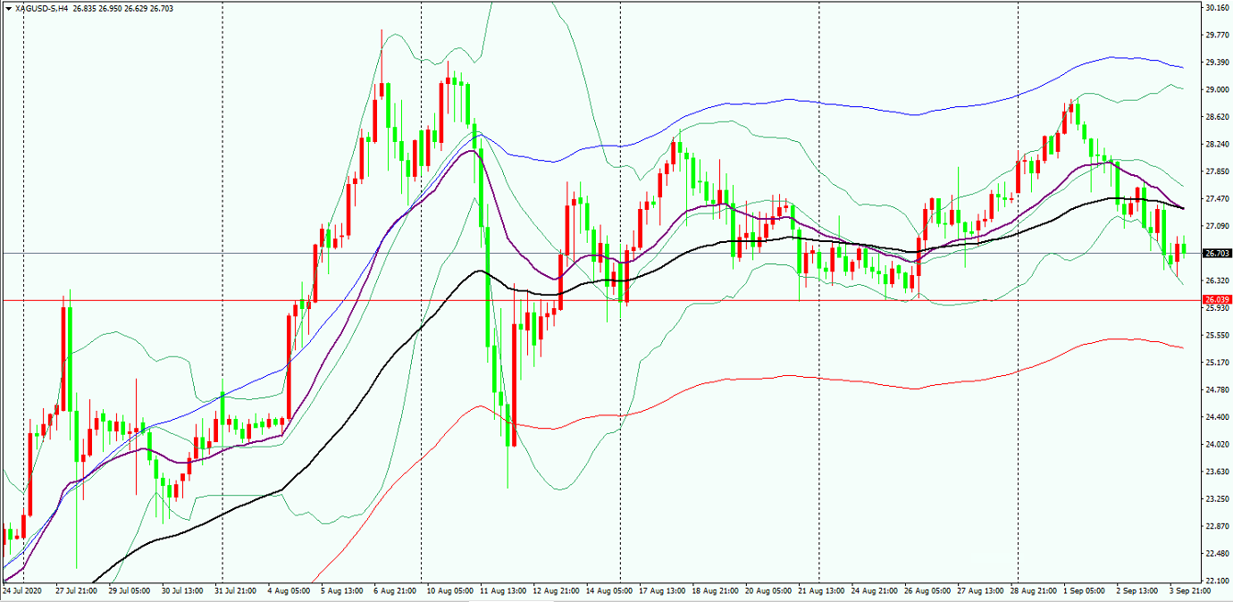The height and width of the screenshot is (602, 1233).
Task: Click the 27.470 price axis label
Action: [1216, 198]
